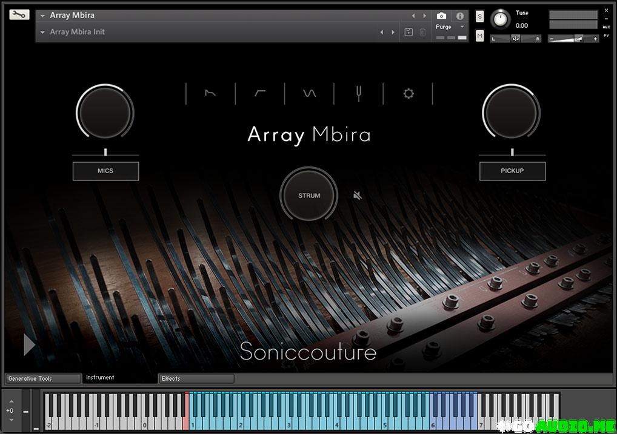The width and height of the screenshot is (617, 434).
Task: Mute the instrument with M button
Action: [x=480, y=36]
